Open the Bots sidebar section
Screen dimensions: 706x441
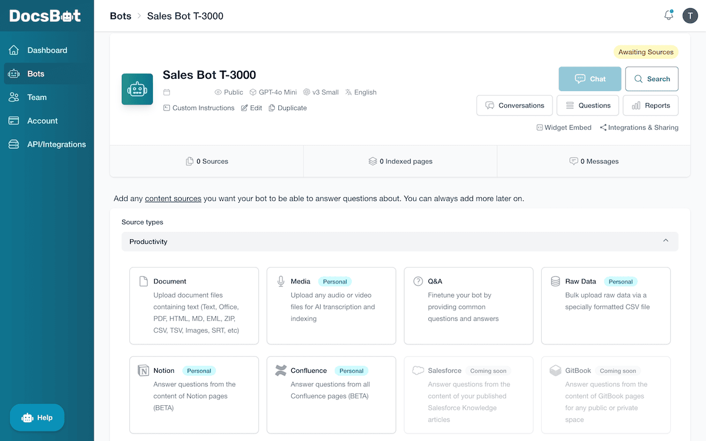pyautogui.click(x=47, y=73)
